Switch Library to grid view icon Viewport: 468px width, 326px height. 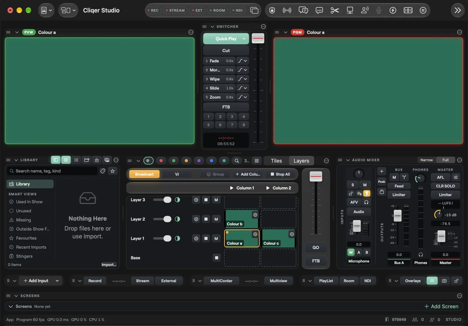(66, 160)
